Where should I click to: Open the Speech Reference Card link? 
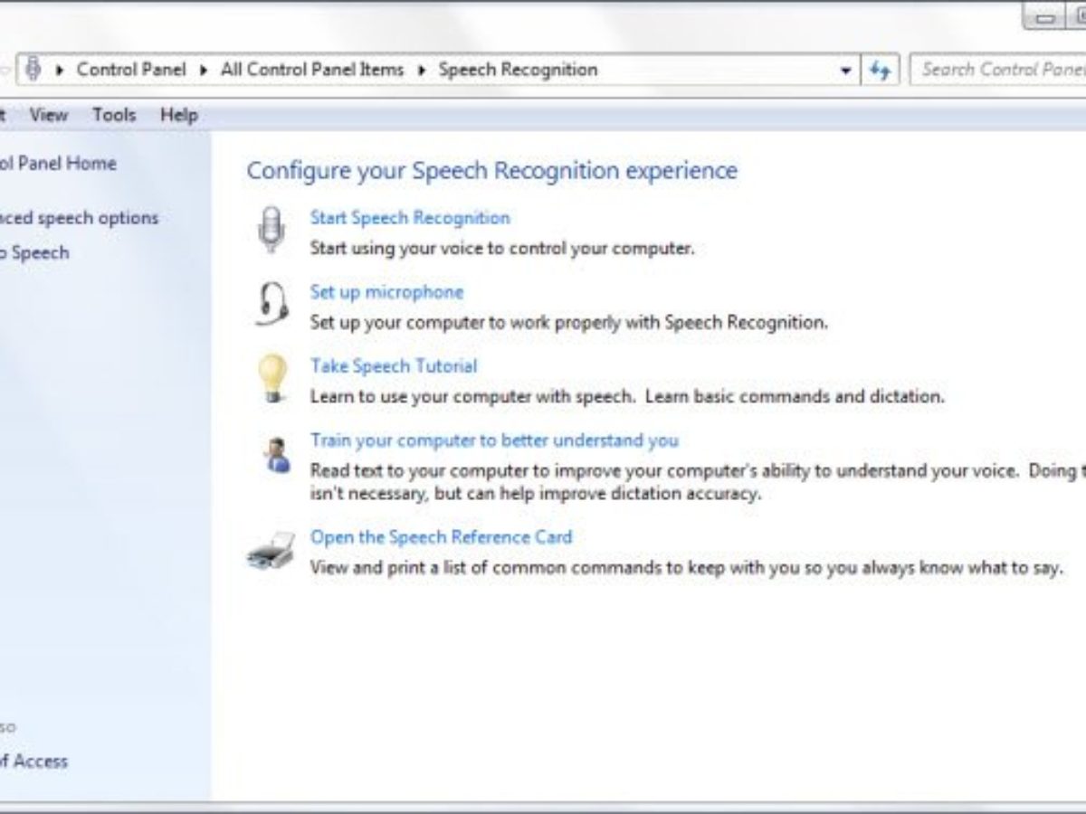coord(441,536)
